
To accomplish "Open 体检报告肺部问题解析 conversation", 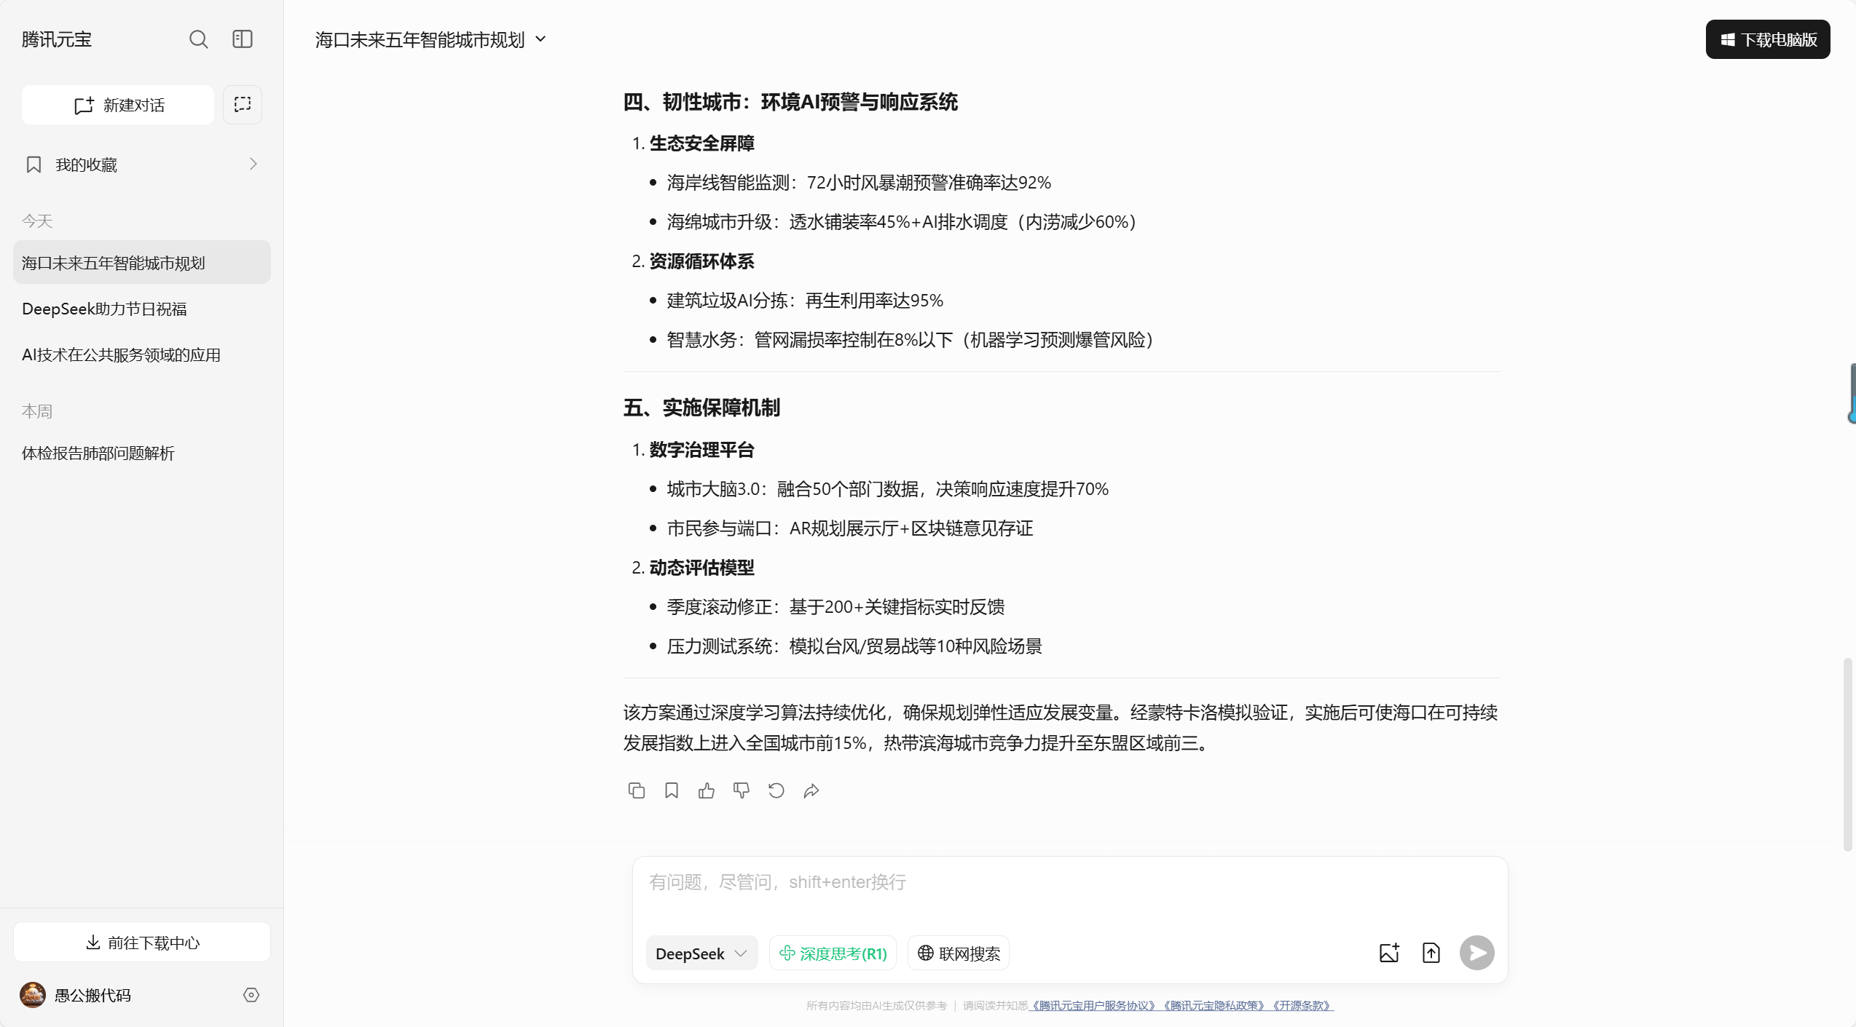I will [x=98, y=453].
